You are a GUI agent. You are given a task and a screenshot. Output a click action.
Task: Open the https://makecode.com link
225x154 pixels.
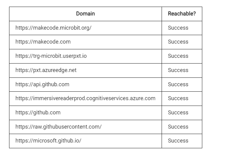click(43, 42)
